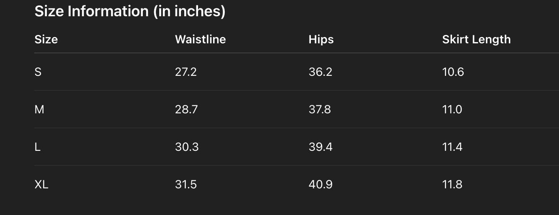Select the M size row label
The width and height of the screenshot is (559, 215).
click(x=39, y=110)
